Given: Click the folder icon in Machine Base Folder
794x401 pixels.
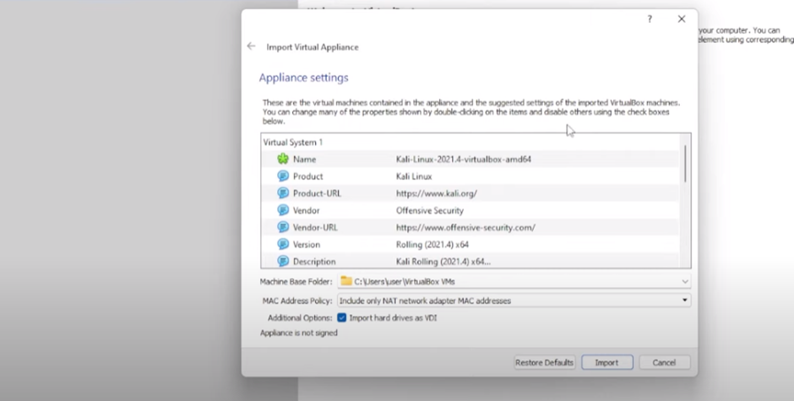Looking at the screenshot, I should coord(346,281).
